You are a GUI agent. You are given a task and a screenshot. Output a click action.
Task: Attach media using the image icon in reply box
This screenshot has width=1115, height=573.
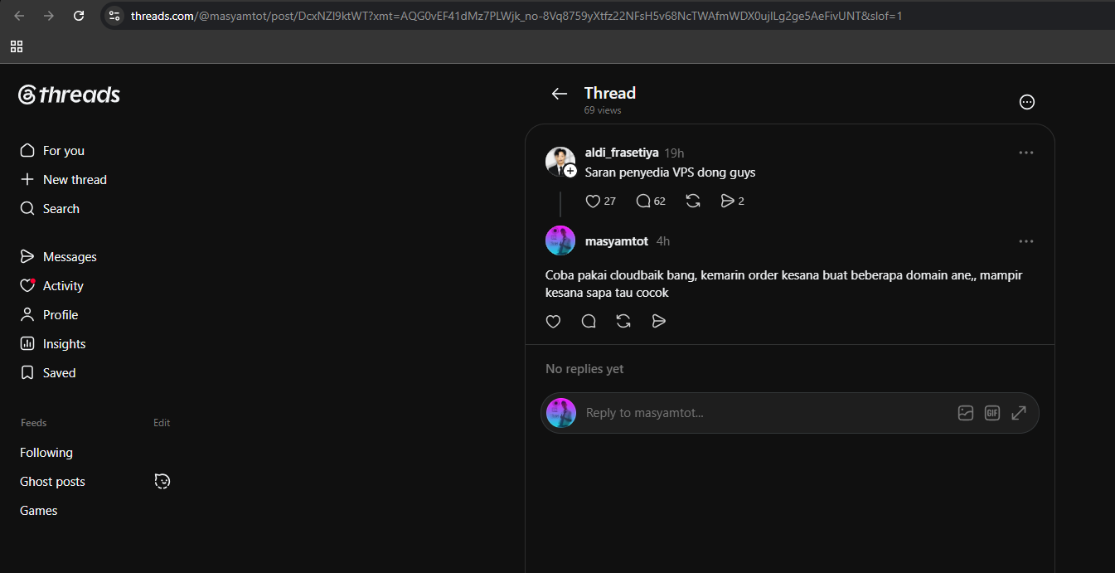point(966,413)
